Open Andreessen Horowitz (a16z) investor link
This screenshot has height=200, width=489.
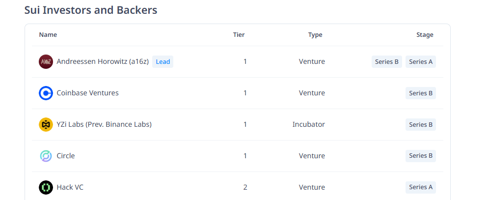pos(103,62)
